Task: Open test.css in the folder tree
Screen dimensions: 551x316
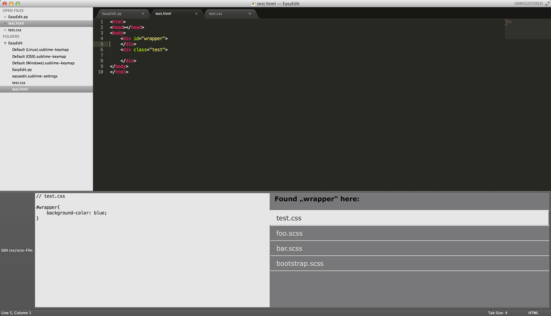Action: tap(18, 82)
